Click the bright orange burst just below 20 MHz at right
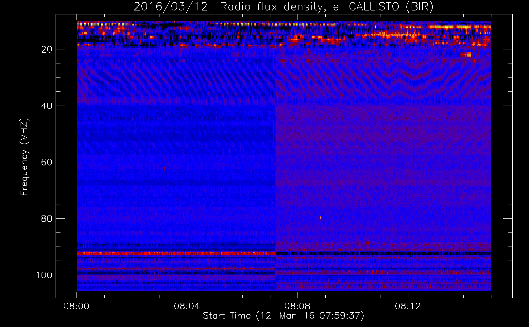The width and height of the screenshot is (529, 327). pos(466,55)
